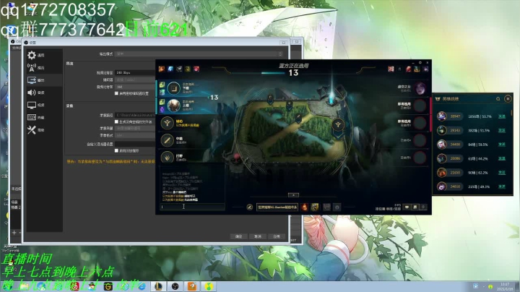Click the link in the 53.7% win rate row
Image resolution: width=520 pixels, height=292 pixels.
(502, 116)
